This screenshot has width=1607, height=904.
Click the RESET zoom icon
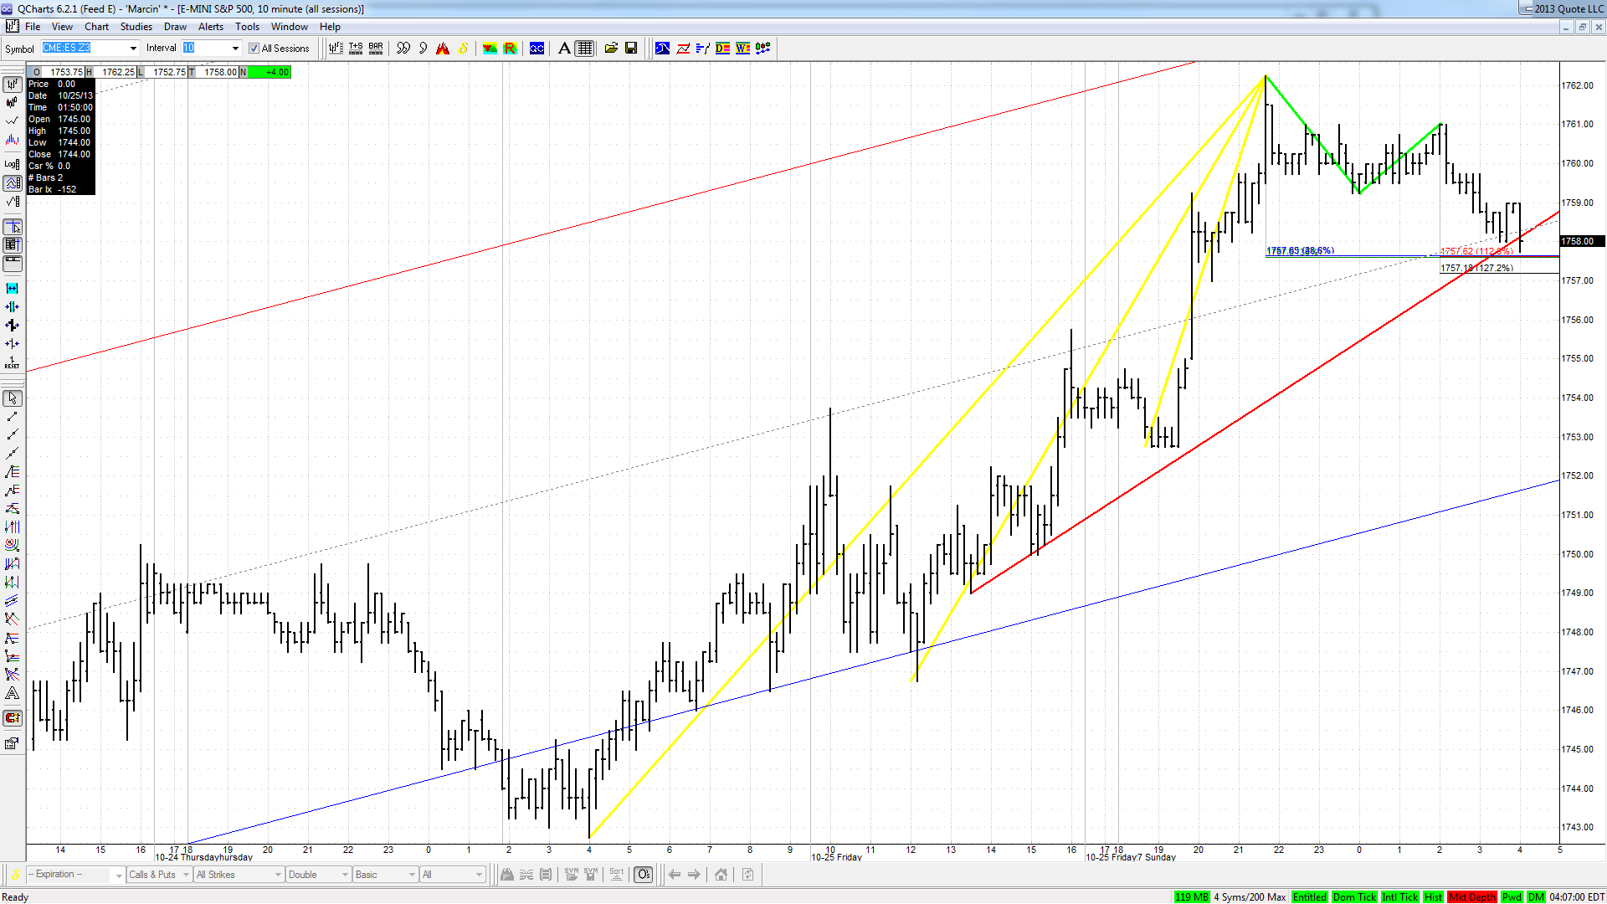[12, 362]
